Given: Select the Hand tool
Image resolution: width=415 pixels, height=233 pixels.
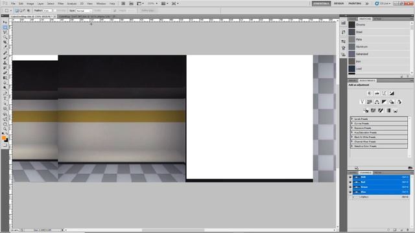Looking at the screenshot, I should [5, 124].
